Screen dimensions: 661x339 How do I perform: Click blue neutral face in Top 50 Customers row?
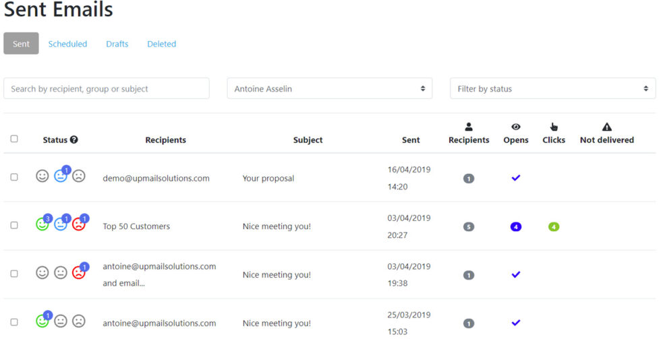point(60,224)
